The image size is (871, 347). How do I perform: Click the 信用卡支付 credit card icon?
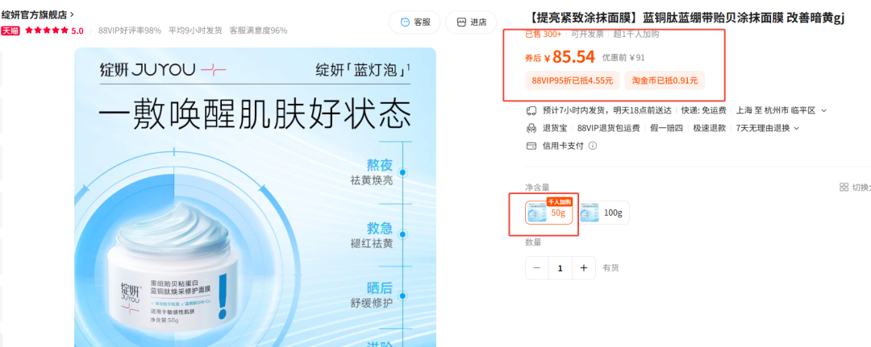click(531, 146)
